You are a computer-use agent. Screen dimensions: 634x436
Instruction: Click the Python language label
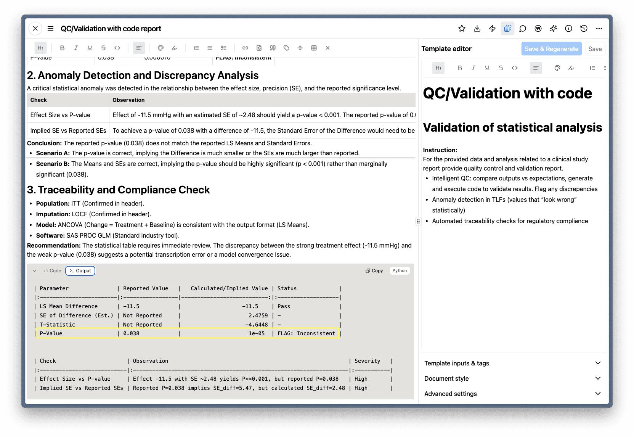point(400,270)
